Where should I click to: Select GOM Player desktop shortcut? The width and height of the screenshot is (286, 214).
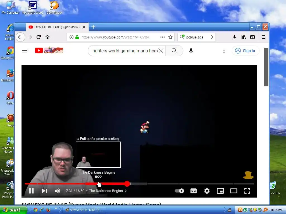coord(54,8)
